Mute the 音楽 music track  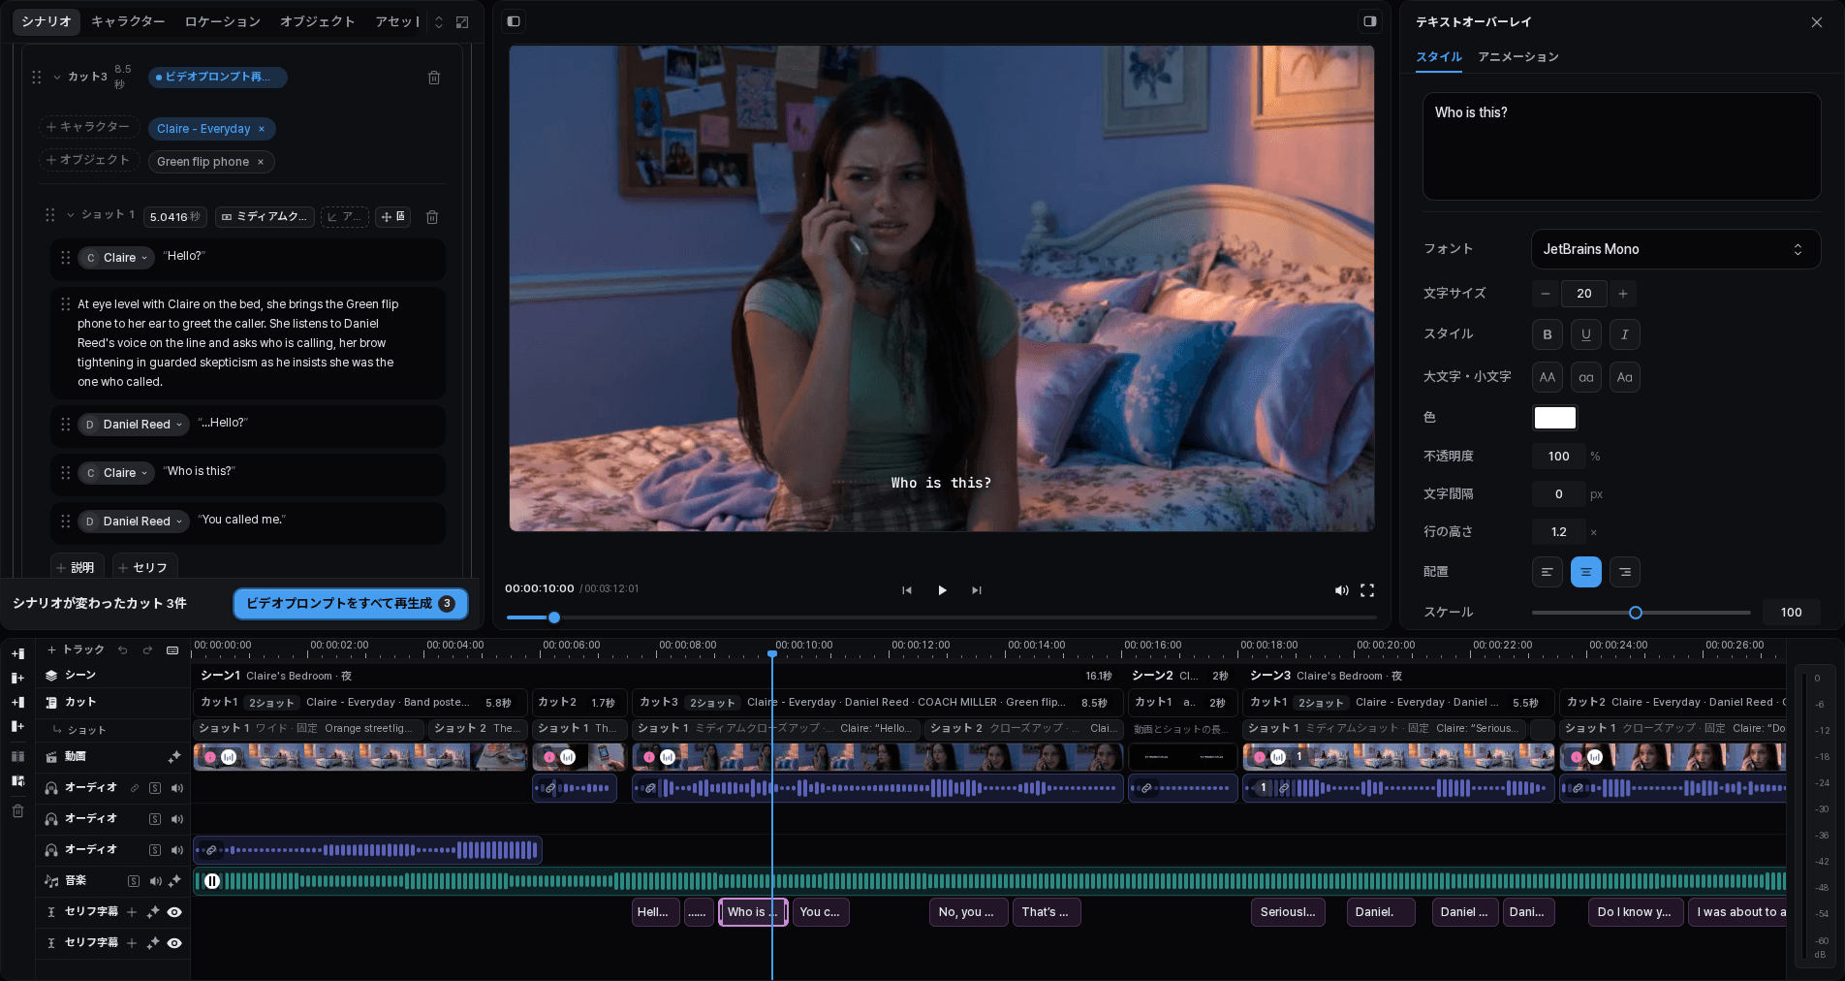click(155, 881)
